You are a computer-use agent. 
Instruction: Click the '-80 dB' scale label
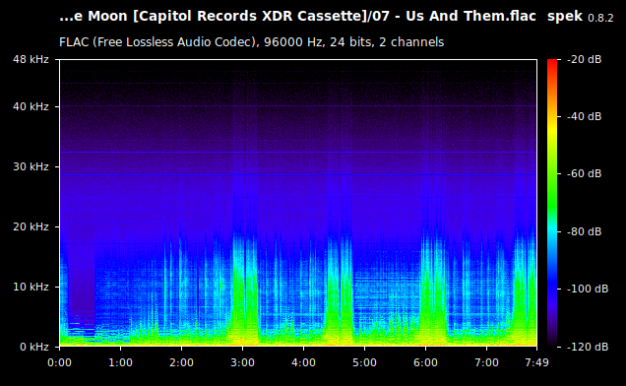tap(584, 231)
